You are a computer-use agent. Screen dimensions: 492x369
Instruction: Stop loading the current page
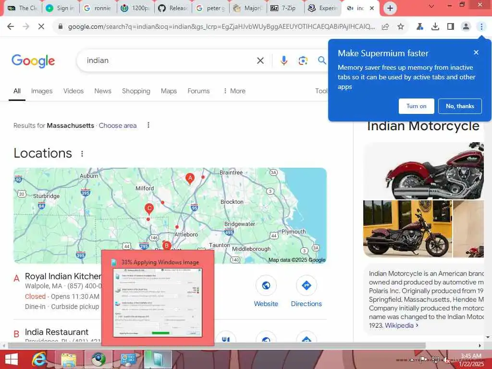click(x=41, y=27)
